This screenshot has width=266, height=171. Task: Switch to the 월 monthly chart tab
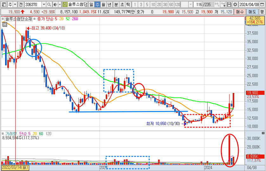click(x=103, y=4)
